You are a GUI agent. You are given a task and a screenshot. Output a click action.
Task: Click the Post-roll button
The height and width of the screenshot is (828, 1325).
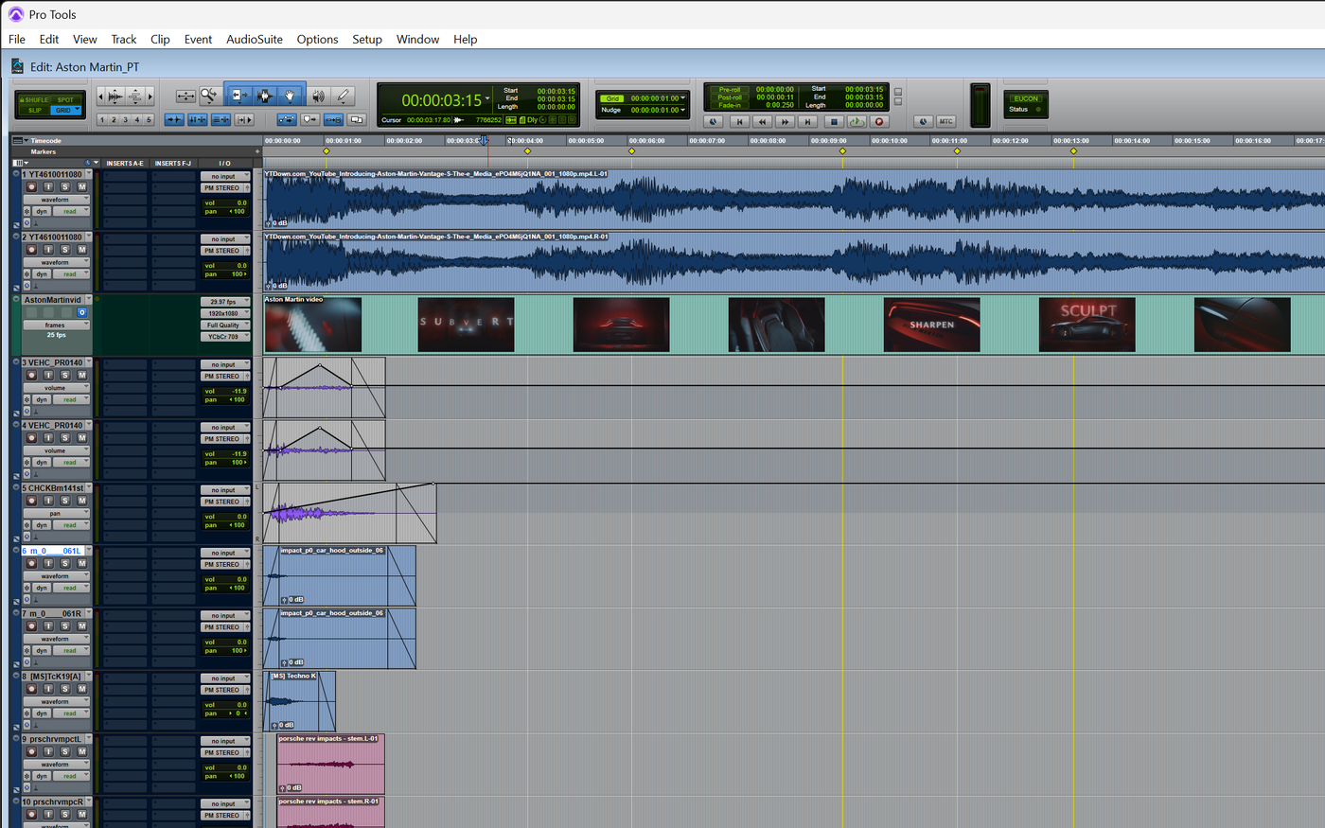tap(730, 97)
